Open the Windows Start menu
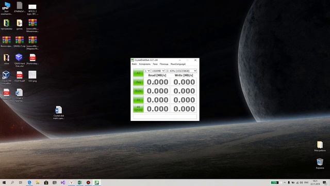Image resolution: width=330 pixels, height=186 pixels. tap(4, 182)
